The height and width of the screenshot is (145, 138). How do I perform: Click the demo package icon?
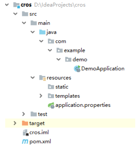[68, 59]
